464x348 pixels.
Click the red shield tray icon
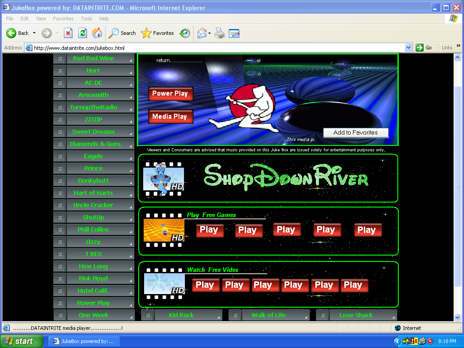tap(430, 341)
